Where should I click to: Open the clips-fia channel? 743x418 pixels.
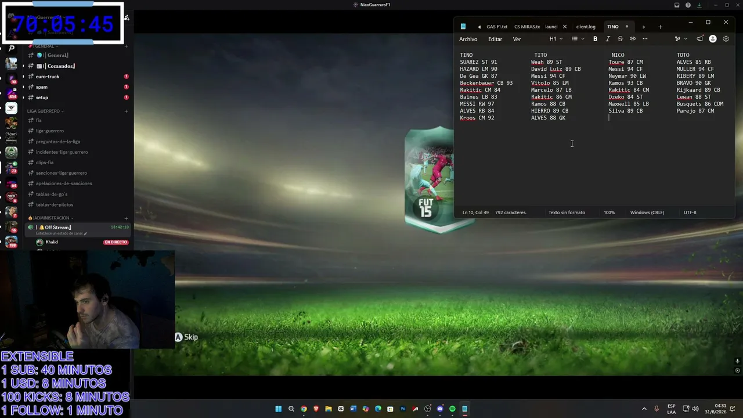tap(45, 163)
